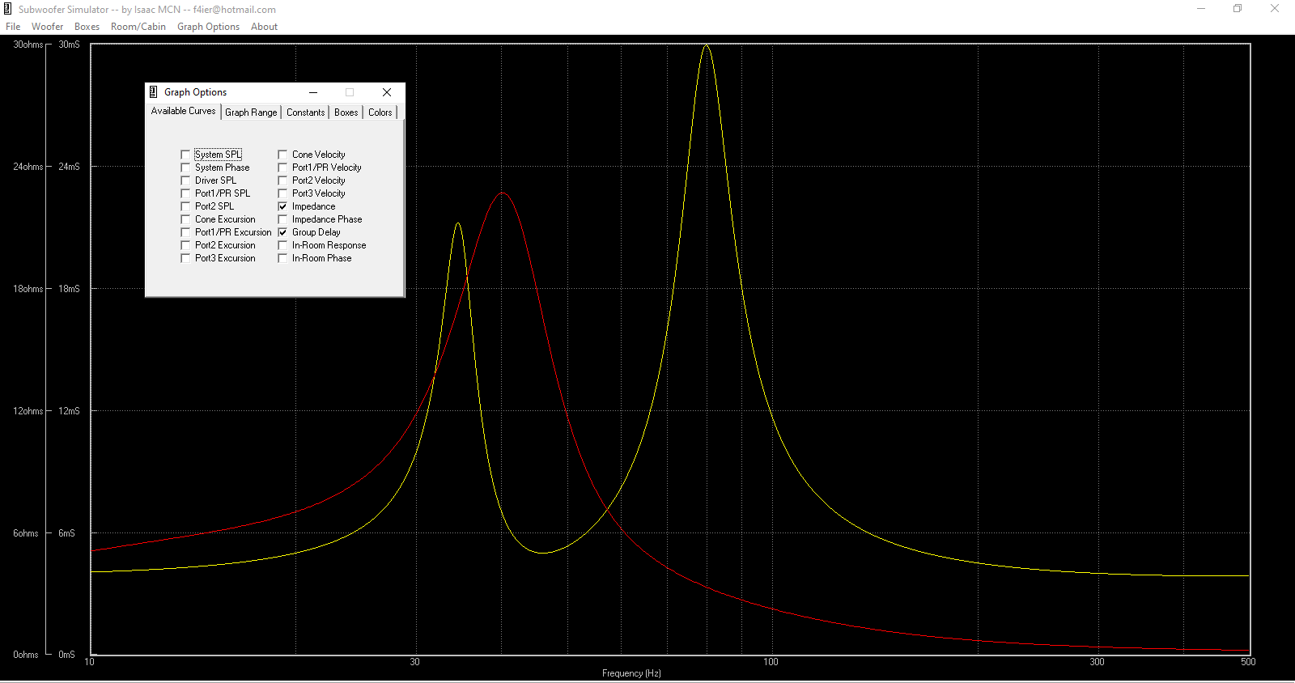Enable the System SPL checkbox
This screenshot has width=1295, height=683.
click(185, 155)
